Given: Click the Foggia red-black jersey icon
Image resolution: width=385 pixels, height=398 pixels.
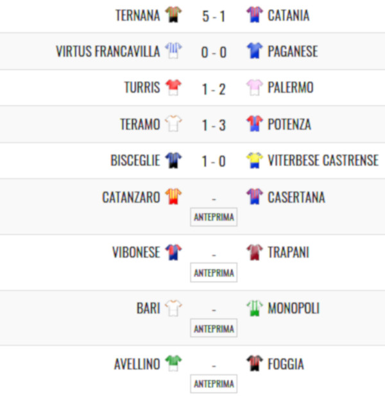Looking at the screenshot, I should (x=255, y=365).
